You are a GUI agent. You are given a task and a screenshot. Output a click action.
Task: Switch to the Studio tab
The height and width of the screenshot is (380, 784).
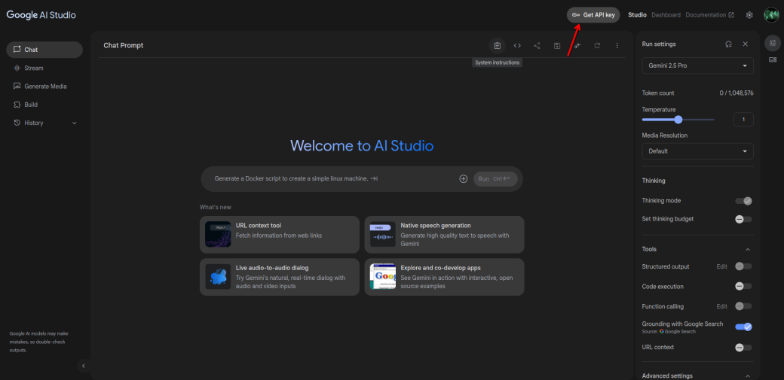[x=637, y=15]
